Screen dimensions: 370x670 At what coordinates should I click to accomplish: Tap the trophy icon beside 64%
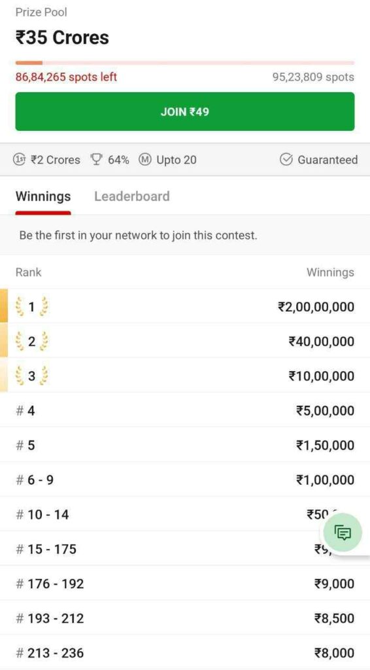pyautogui.click(x=95, y=160)
